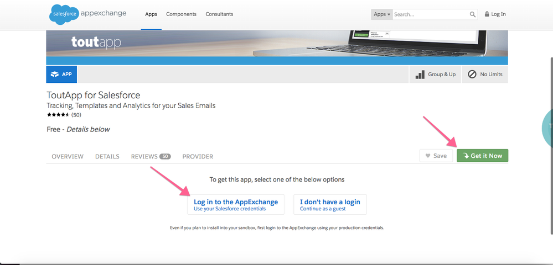Image resolution: width=553 pixels, height=265 pixels.
Task: Open the Apps navigation tab
Action: 151,14
